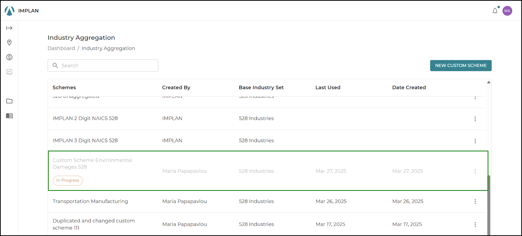The height and width of the screenshot is (236, 522).
Task: Click Mar 26, 2025 Last Used cell
Action: point(331,201)
